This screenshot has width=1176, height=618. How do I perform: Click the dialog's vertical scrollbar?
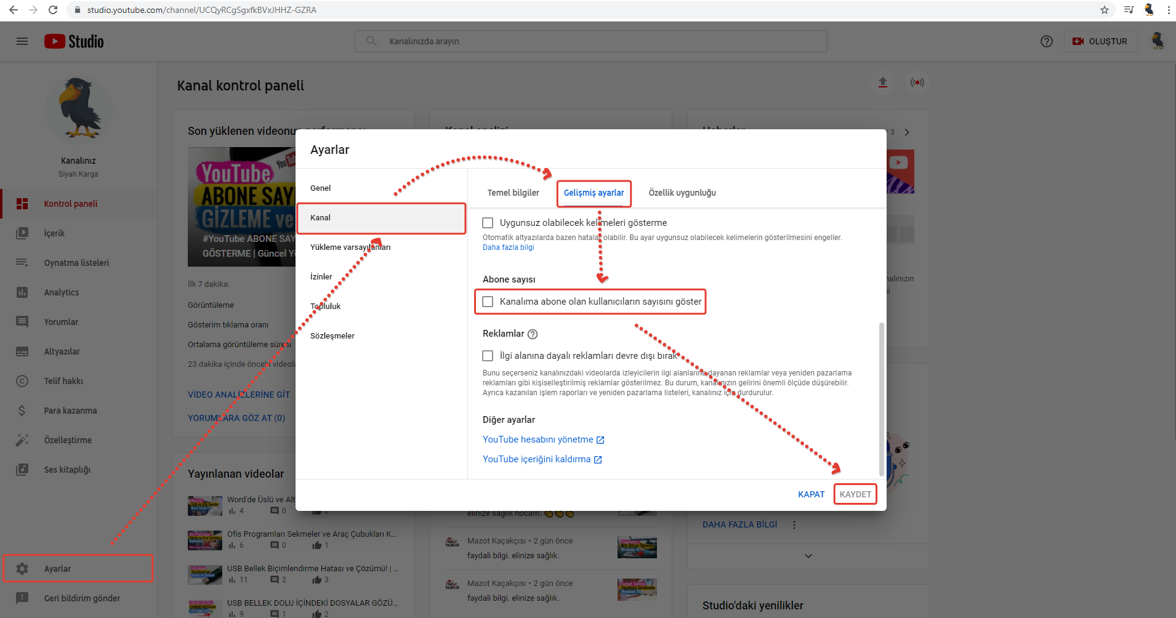coord(882,399)
